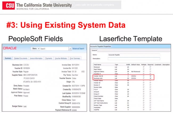The height and width of the screenshot is (113, 173).
Task: Open the Error Summary tab
Action: point(75,58)
